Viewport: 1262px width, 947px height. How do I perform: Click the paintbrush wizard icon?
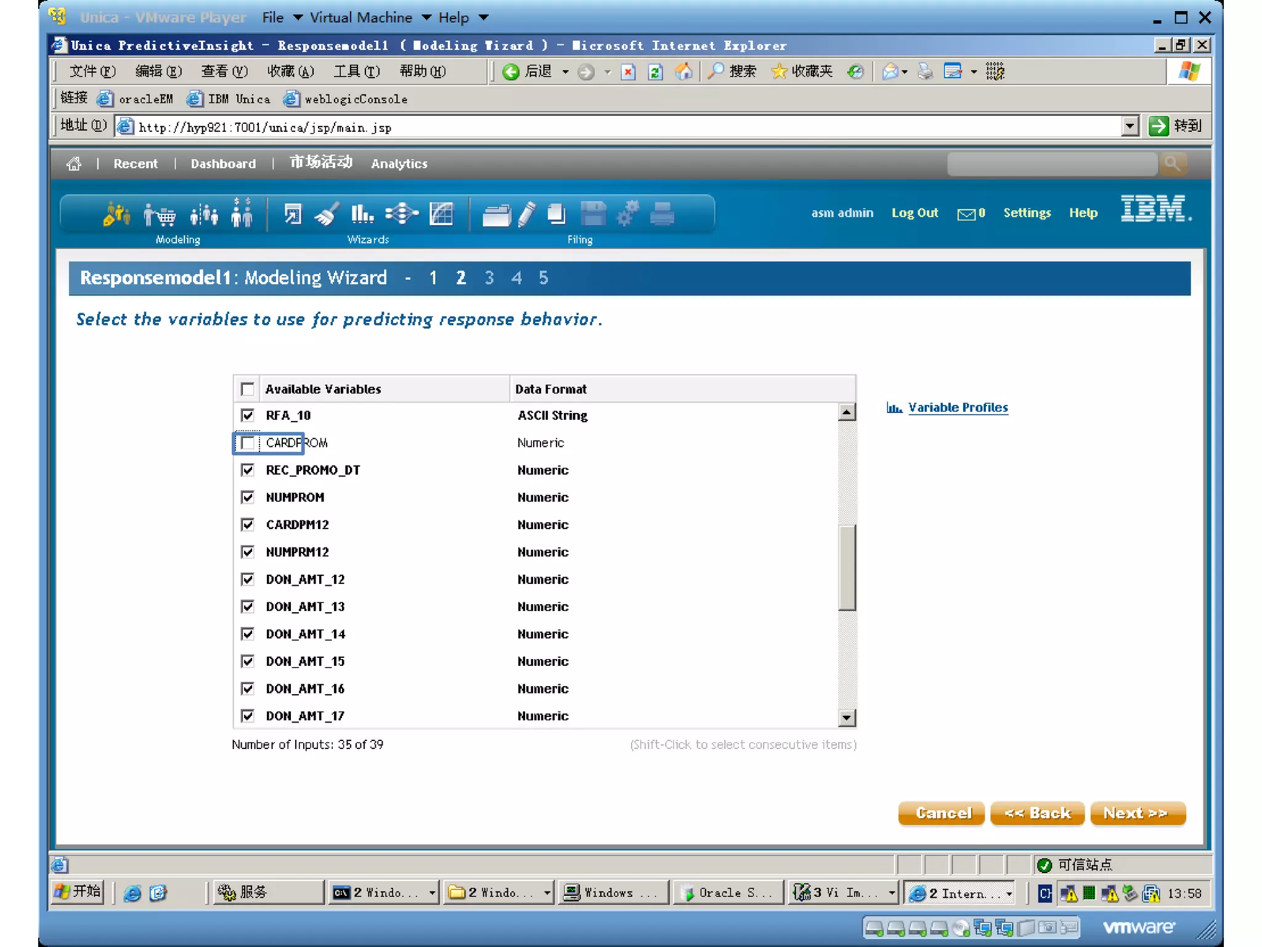click(326, 215)
